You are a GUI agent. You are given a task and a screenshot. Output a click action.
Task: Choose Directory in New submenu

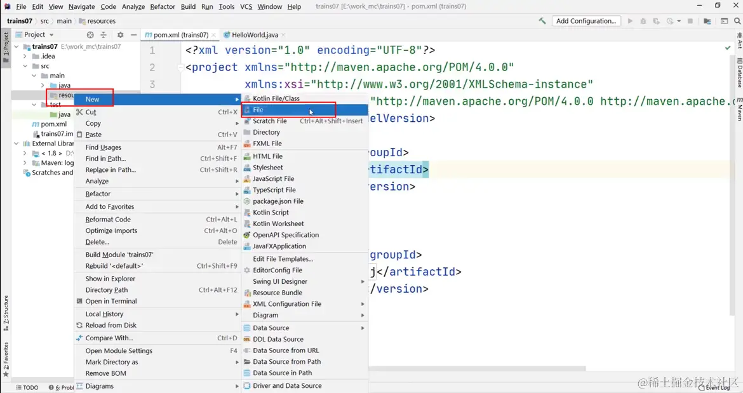click(305, 133)
